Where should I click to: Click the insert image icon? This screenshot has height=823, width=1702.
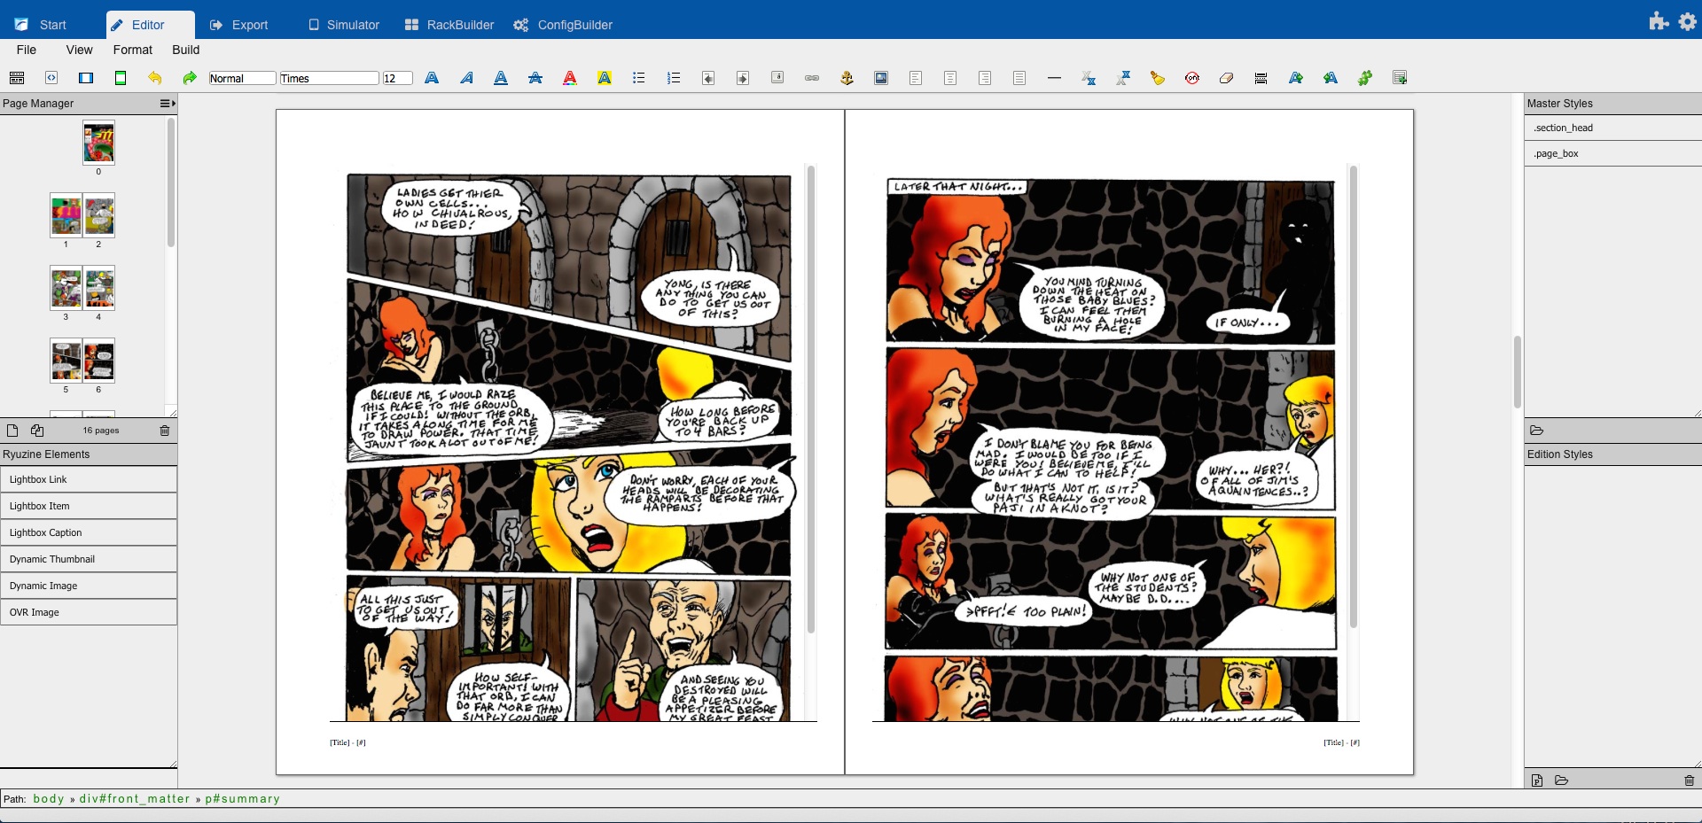881,78
